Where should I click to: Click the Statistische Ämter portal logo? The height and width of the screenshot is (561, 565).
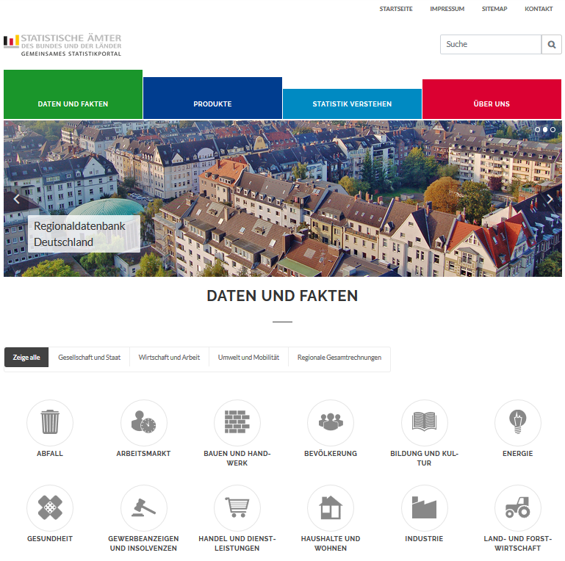(62, 45)
